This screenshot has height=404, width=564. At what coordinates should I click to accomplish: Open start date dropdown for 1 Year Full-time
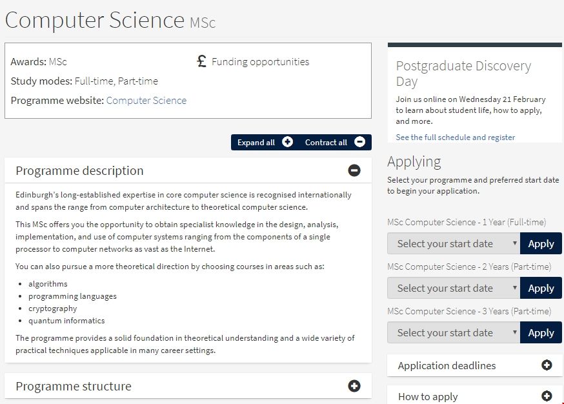click(x=453, y=244)
